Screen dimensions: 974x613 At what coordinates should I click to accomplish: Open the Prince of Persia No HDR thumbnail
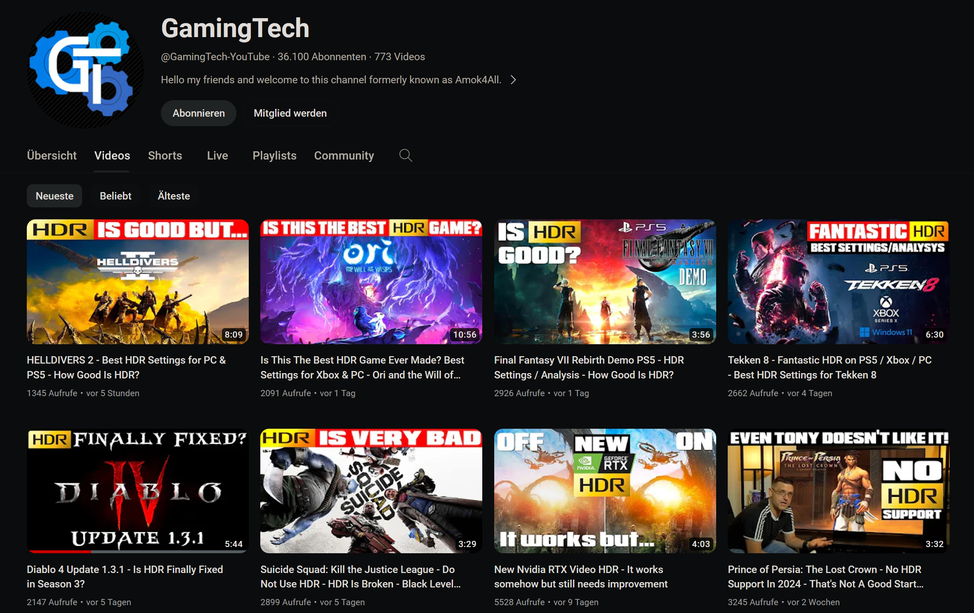pyautogui.click(x=838, y=491)
